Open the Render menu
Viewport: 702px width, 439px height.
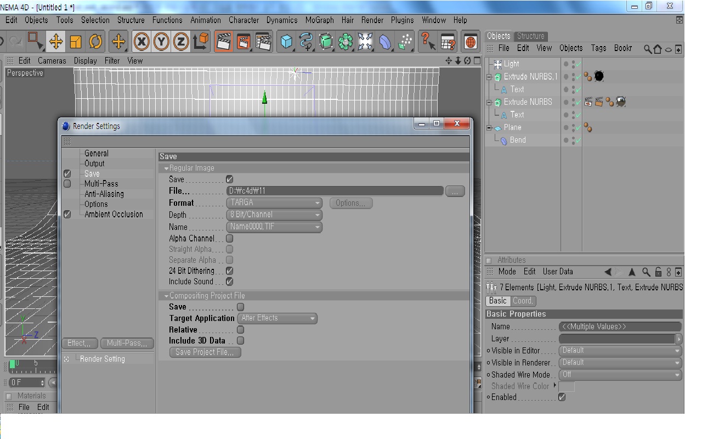(x=372, y=20)
